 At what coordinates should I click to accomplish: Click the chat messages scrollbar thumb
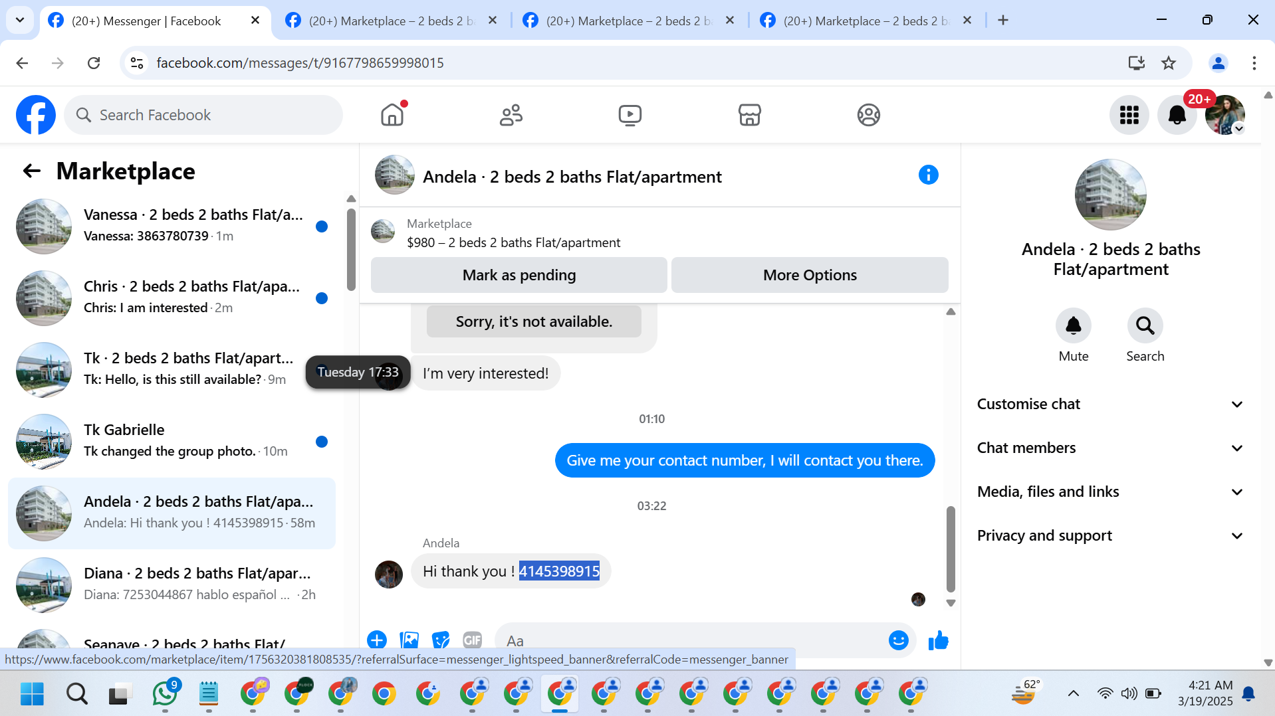[x=951, y=549]
